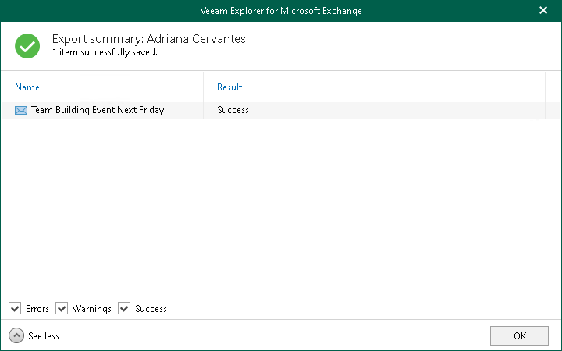The image size is (562, 351).
Task: Click the Success filter label text
Action: (x=151, y=309)
